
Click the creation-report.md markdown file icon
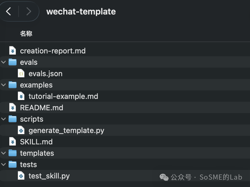tap(13, 51)
